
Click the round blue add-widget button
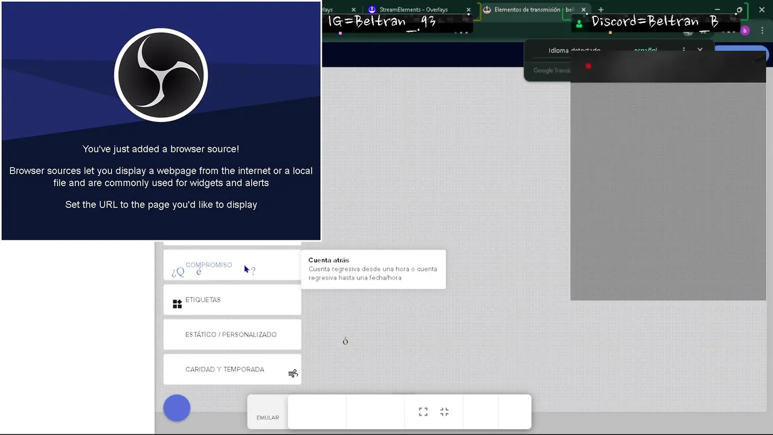coord(177,408)
